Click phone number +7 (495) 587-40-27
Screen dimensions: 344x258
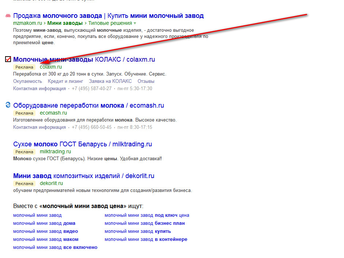coord(91,88)
